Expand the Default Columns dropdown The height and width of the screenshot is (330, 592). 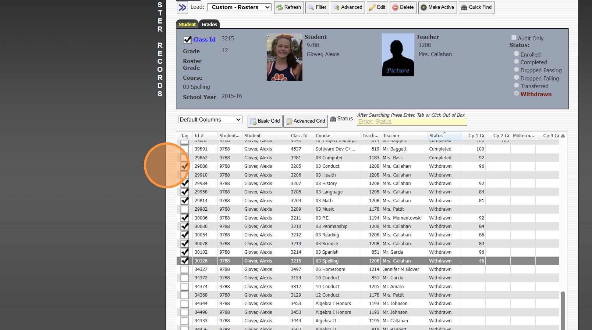point(210,120)
